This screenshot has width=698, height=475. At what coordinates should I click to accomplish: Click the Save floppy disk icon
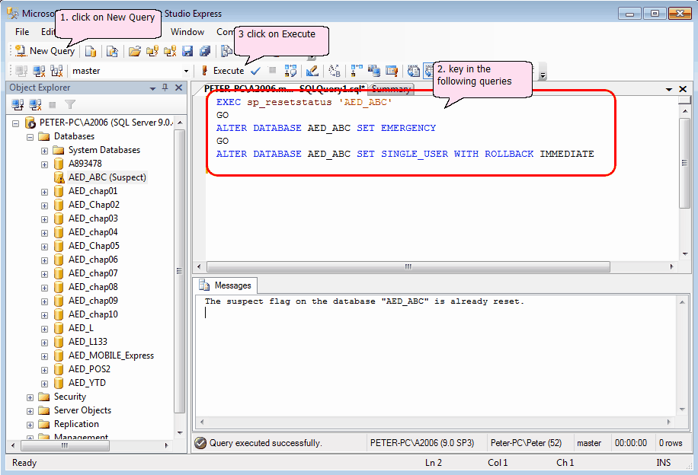coord(187,51)
